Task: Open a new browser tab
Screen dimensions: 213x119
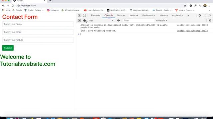Action: [x=50, y=1]
